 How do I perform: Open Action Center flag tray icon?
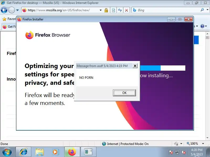click(x=171, y=152)
